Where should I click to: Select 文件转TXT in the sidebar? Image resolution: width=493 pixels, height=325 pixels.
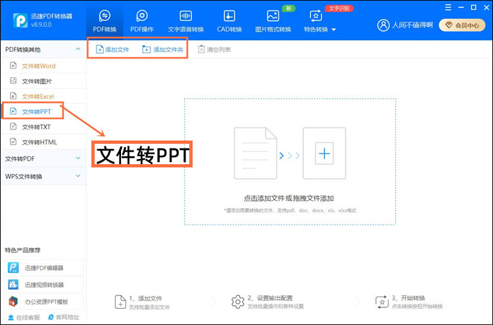tap(43, 127)
